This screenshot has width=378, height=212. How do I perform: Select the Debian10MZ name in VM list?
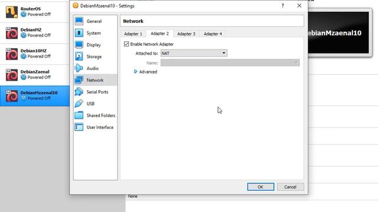(x=34, y=51)
